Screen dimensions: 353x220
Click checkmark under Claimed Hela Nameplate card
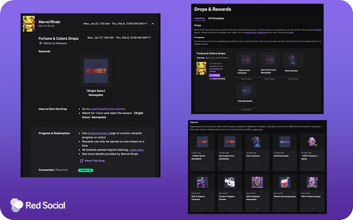(285, 168)
